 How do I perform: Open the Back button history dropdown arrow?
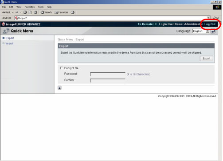(13, 12)
